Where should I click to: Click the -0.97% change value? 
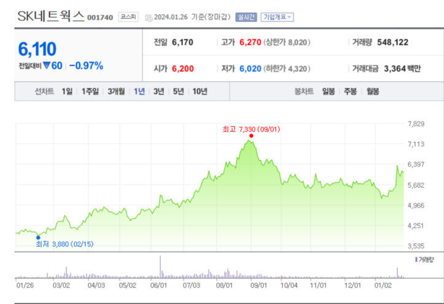click(86, 66)
